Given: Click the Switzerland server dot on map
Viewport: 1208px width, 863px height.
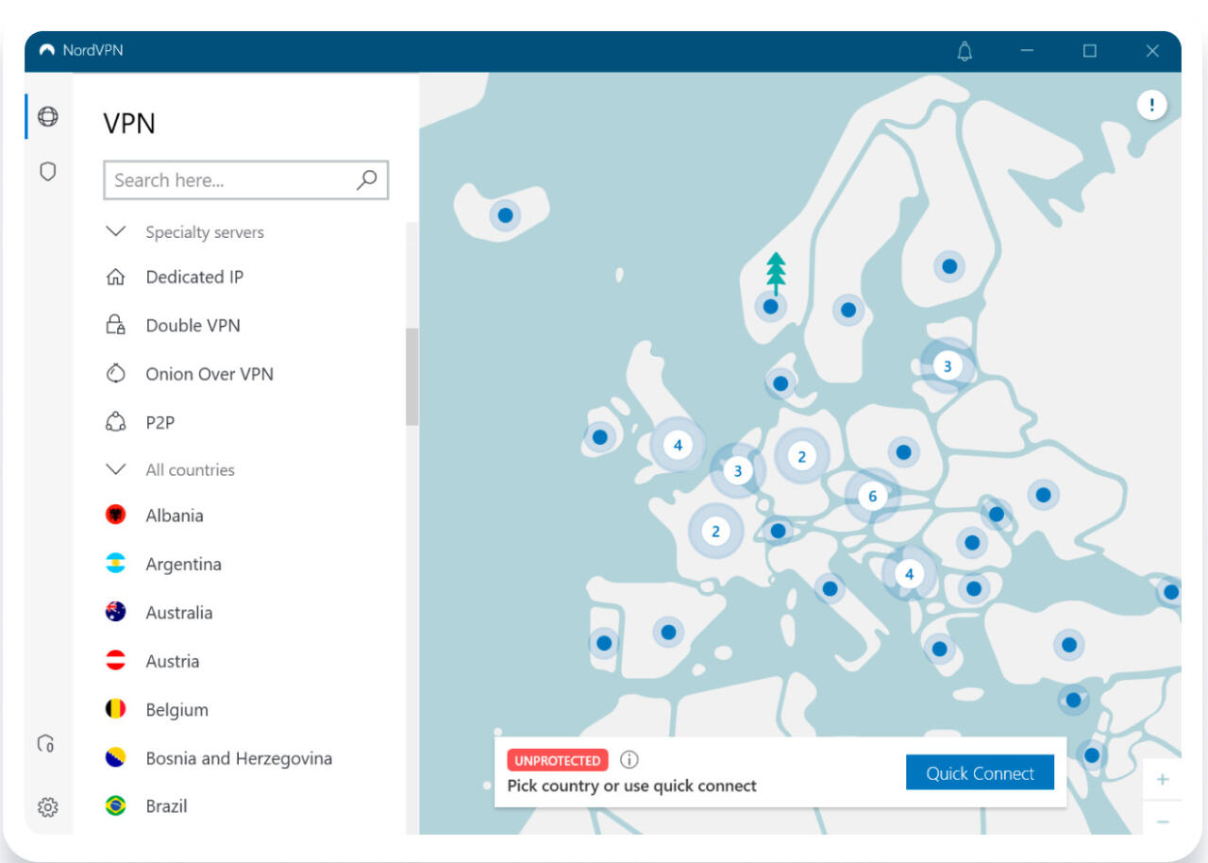Looking at the screenshot, I should 778,531.
